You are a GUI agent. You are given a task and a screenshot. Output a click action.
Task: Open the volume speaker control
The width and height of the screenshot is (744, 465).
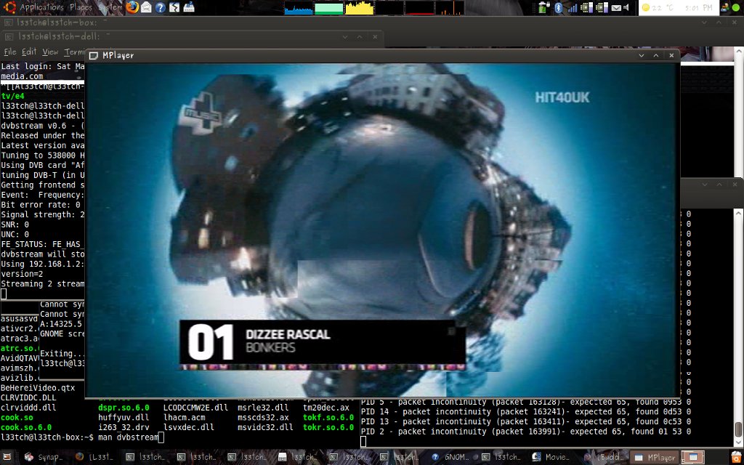click(626, 7)
